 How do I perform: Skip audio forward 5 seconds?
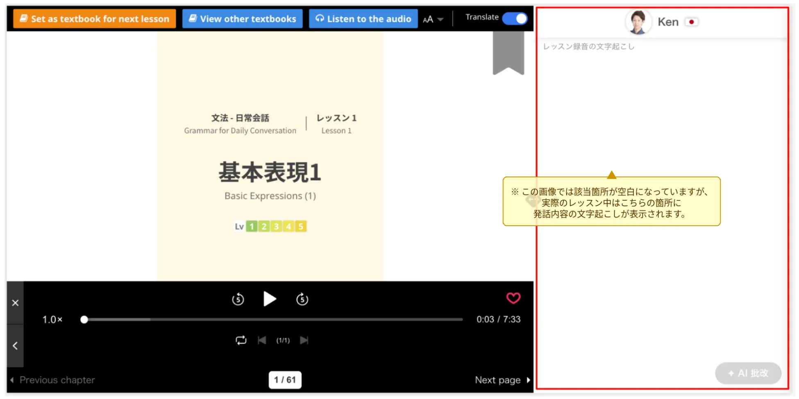[x=302, y=299]
